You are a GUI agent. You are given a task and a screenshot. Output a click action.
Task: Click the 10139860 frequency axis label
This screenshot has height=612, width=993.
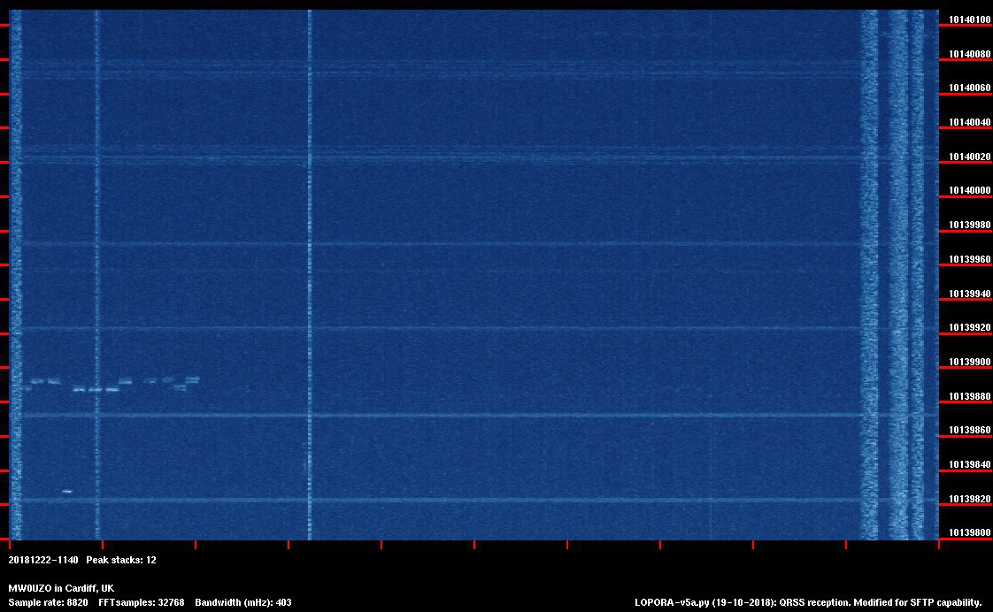(969, 431)
